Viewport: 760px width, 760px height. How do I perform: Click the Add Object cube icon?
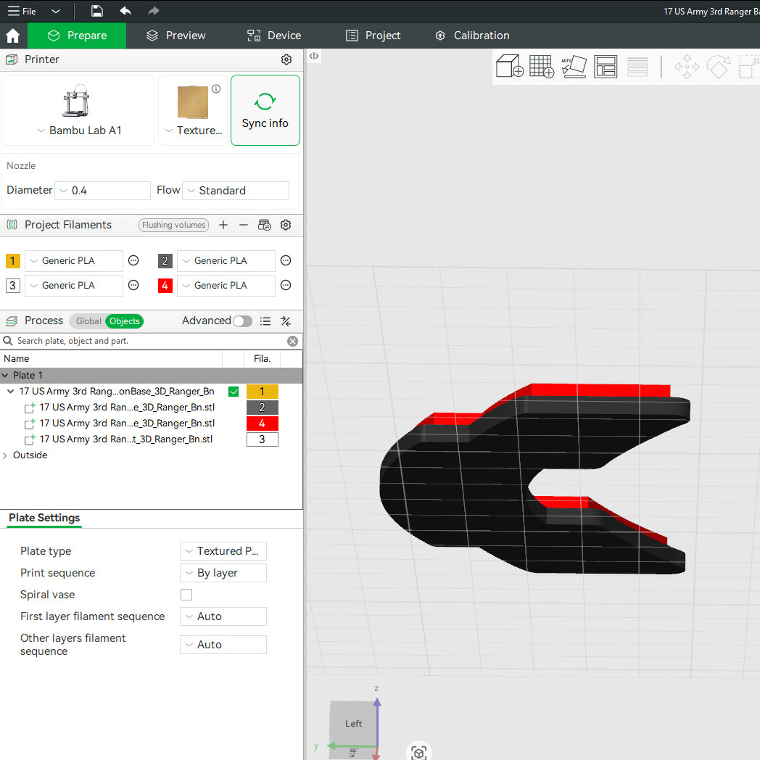(509, 67)
